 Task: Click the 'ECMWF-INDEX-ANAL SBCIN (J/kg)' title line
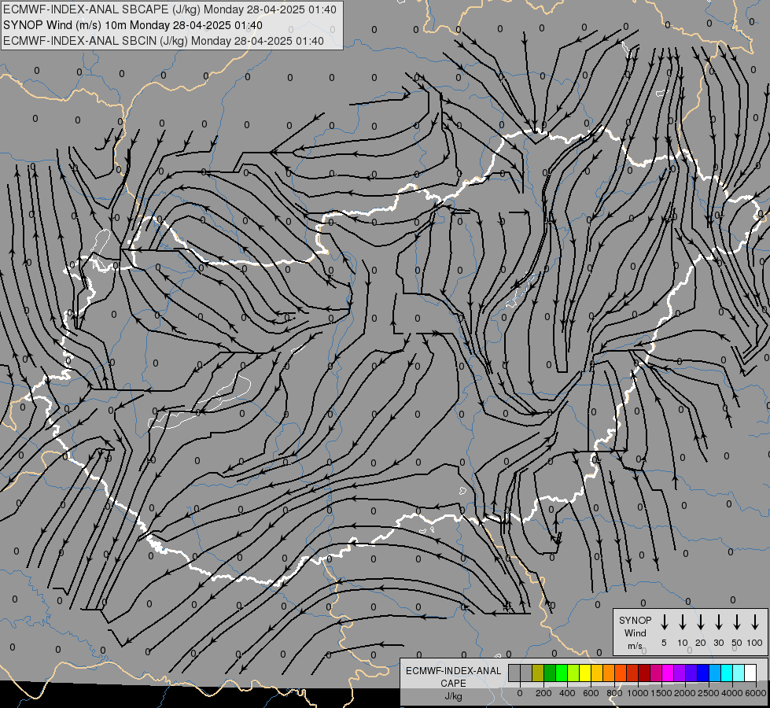tap(164, 41)
